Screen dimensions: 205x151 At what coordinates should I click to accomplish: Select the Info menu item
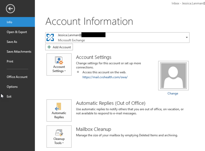[17, 22]
